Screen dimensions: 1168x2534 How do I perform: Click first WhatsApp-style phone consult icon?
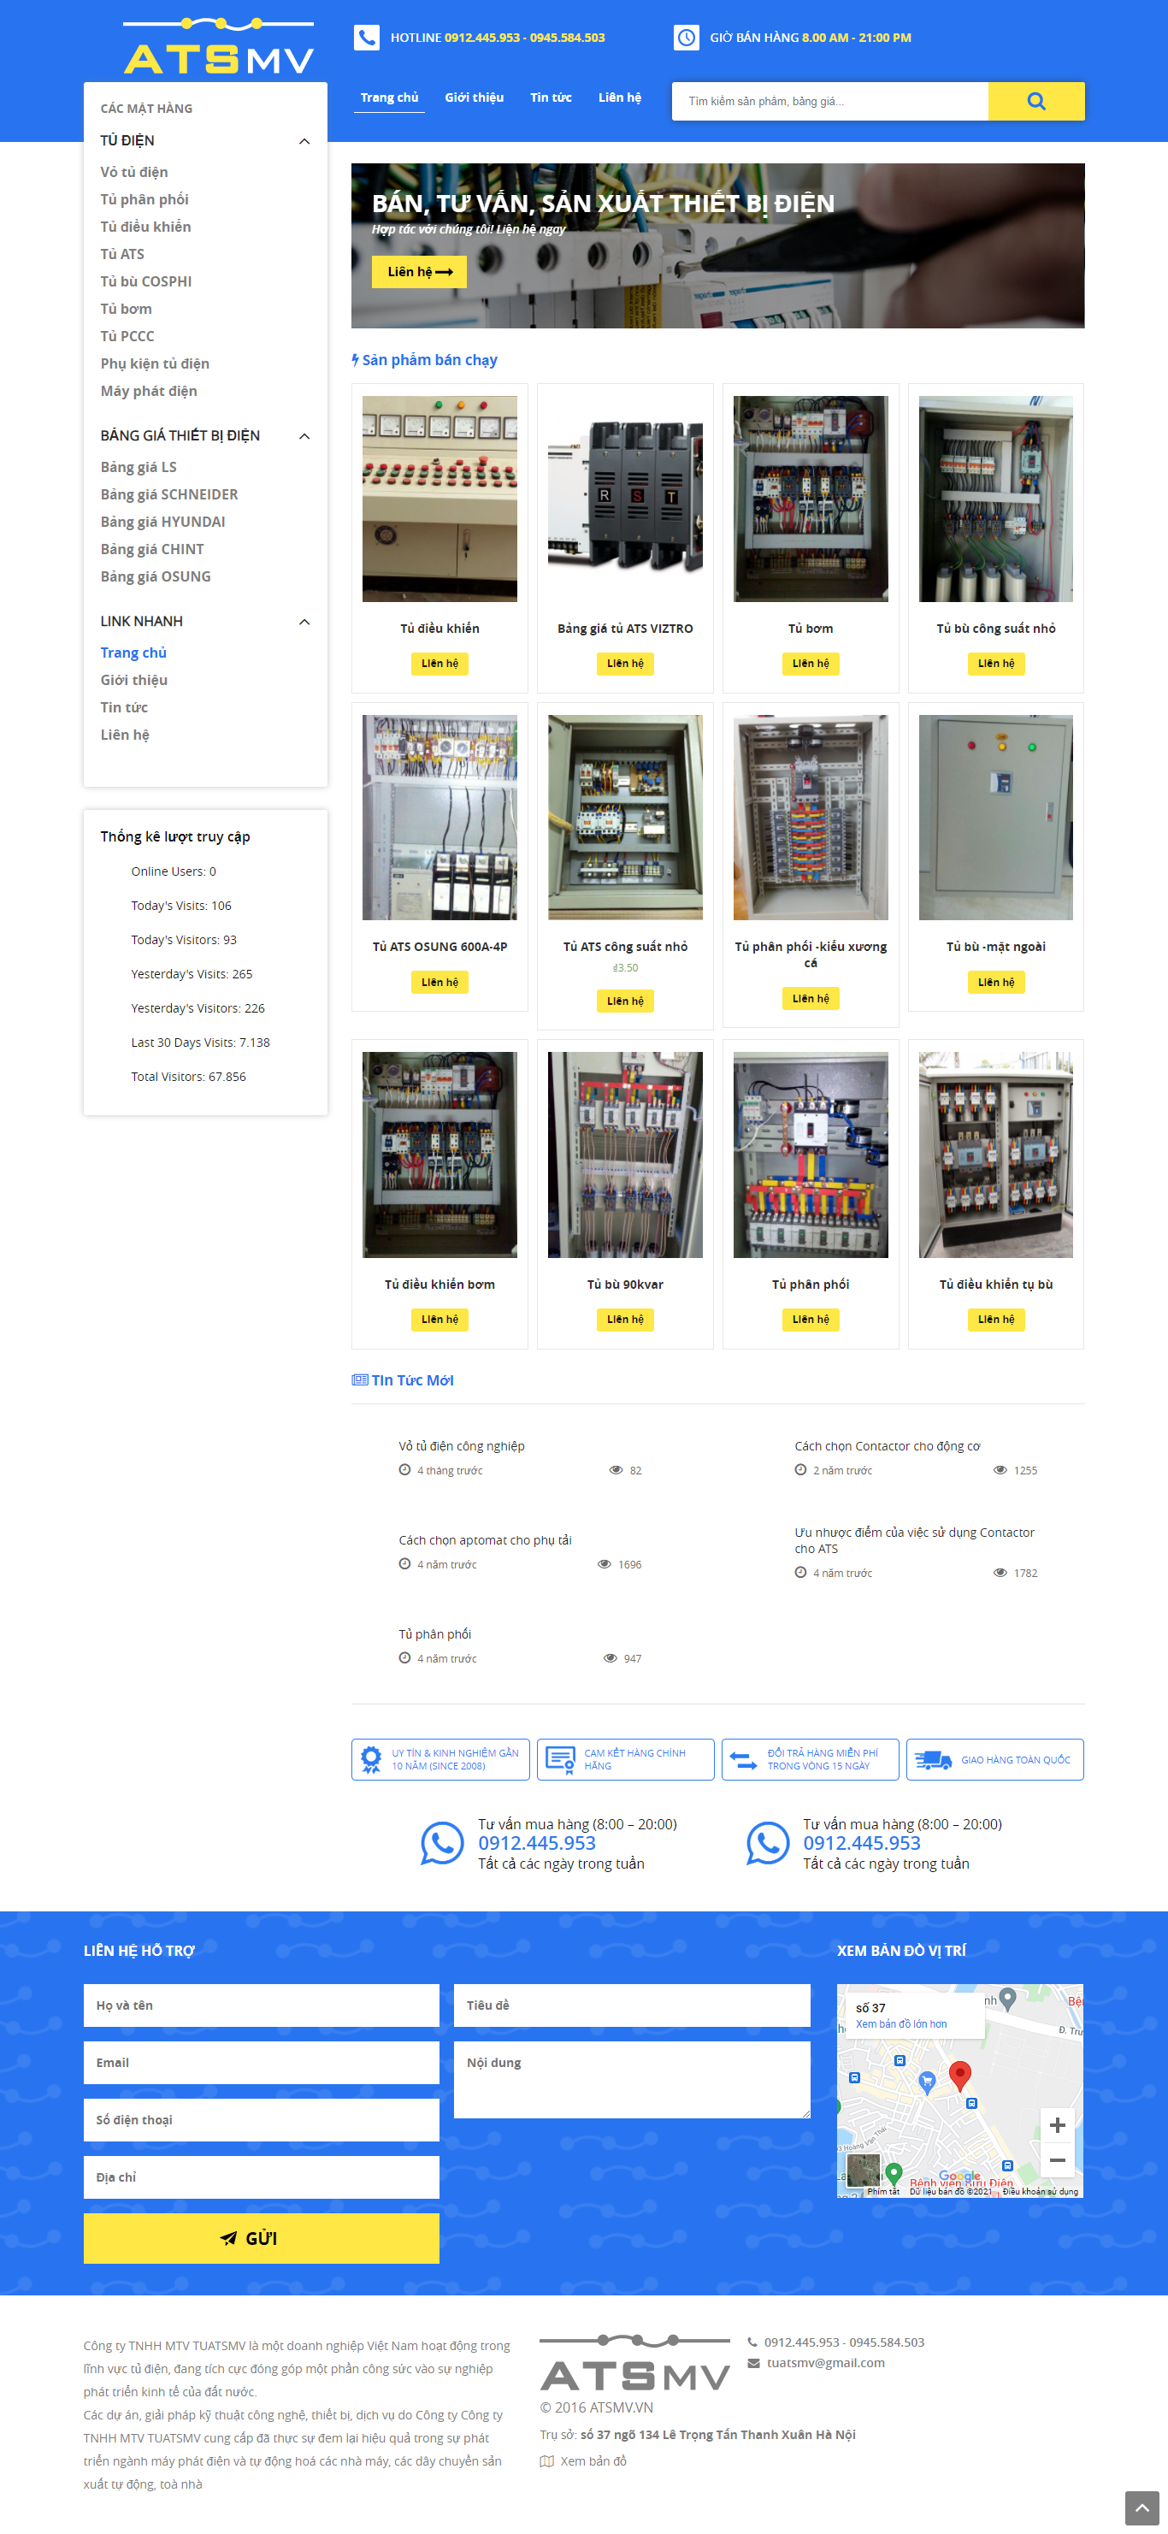(442, 1844)
